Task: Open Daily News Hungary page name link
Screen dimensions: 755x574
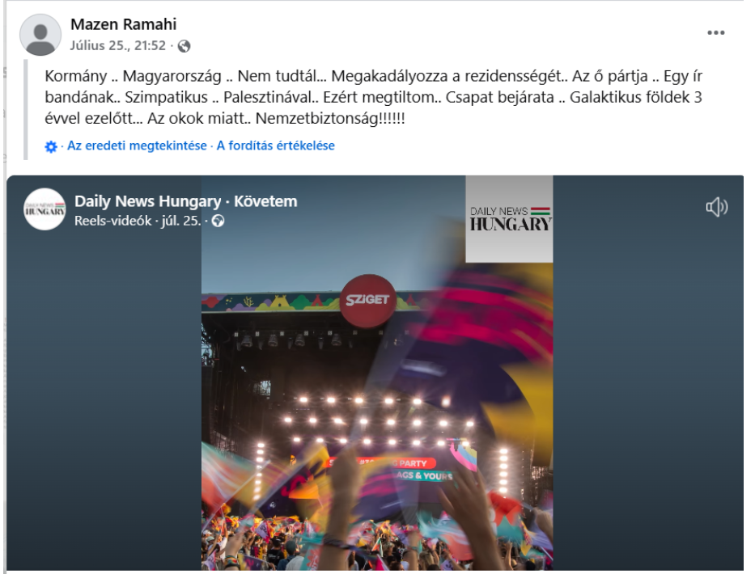Action: (x=147, y=201)
